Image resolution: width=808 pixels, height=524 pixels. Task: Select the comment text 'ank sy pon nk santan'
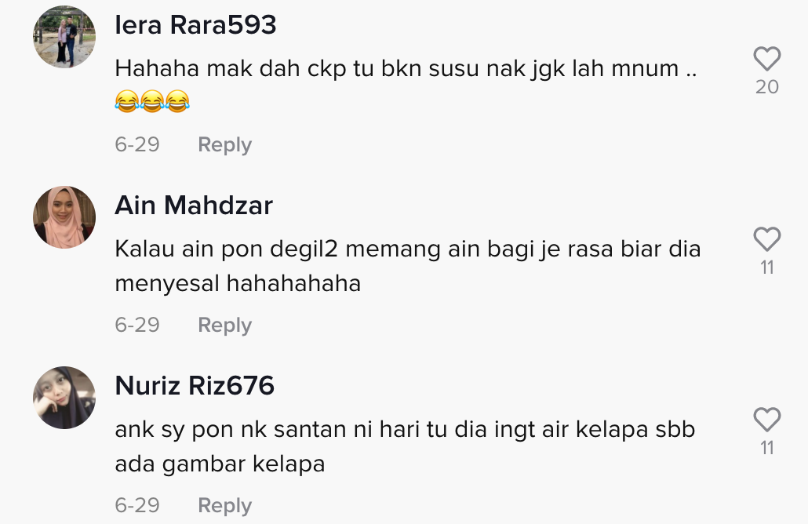click(x=405, y=446)
